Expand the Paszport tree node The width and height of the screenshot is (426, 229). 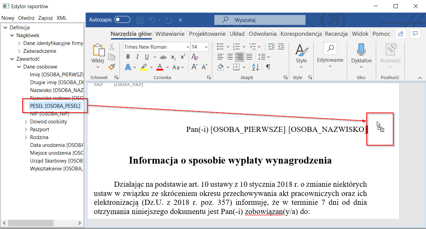pos(26,129)
